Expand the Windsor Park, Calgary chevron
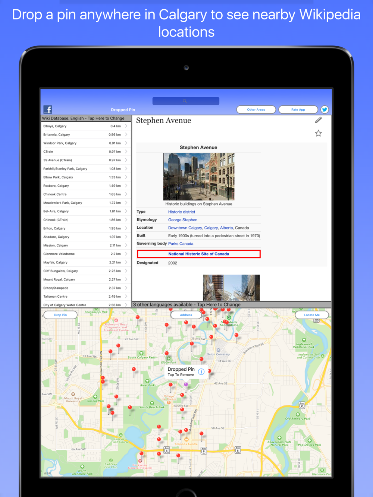This screenshot has height=497, width=373. point(126,143)
